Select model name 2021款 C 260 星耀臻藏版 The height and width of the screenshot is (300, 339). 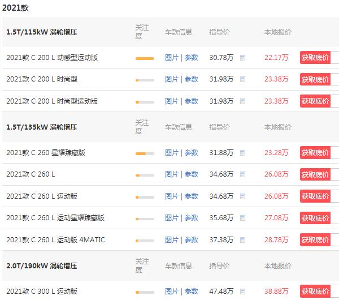[x=46, y=153]
